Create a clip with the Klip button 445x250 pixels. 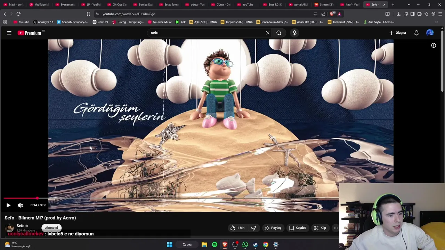320,228
